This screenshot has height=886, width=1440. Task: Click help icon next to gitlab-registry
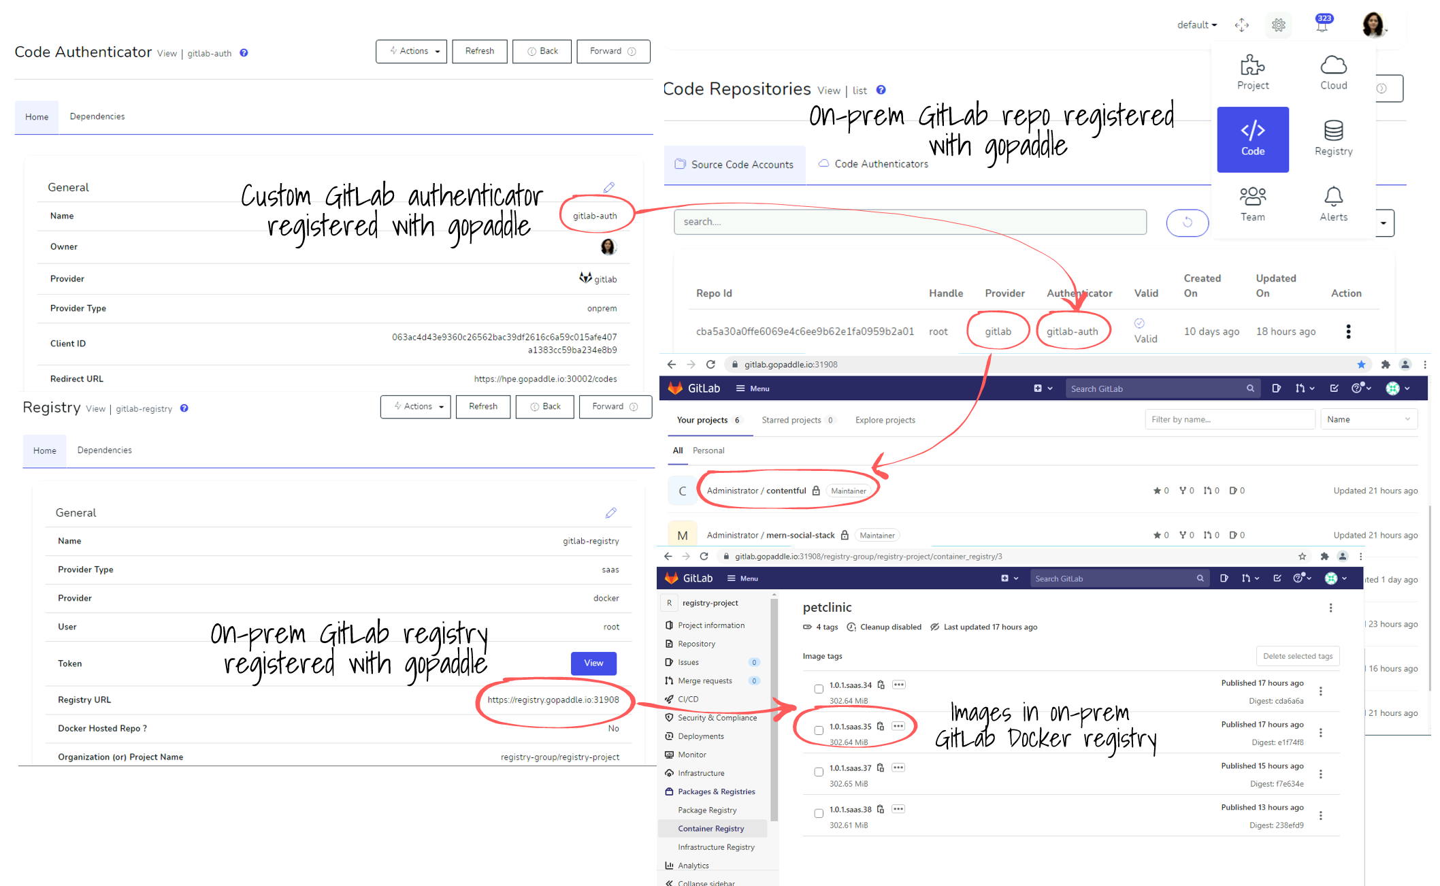click(184, 408)
